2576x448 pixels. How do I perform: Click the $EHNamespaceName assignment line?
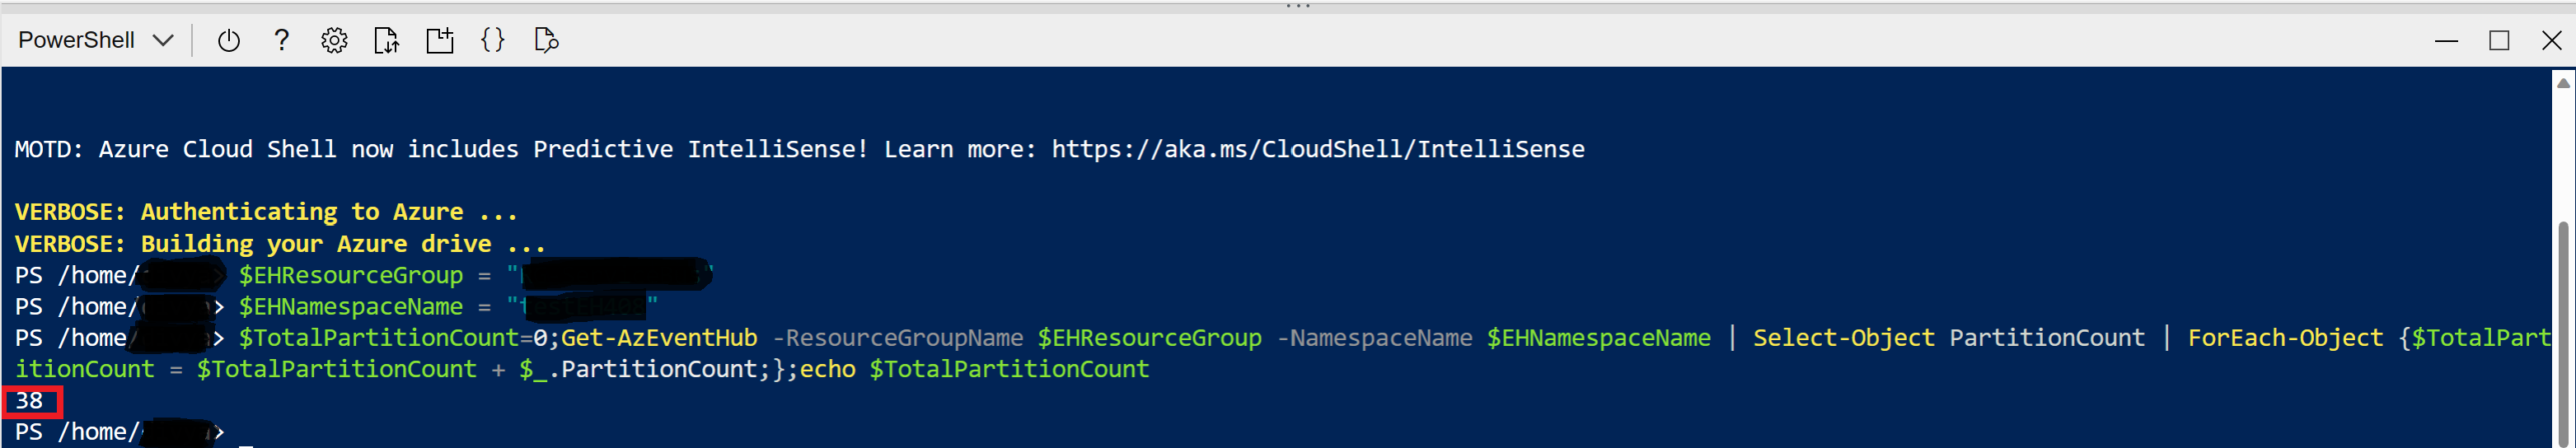coord(350,307)
